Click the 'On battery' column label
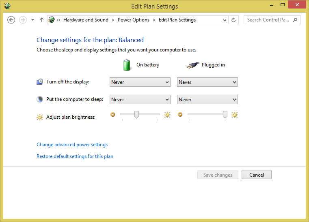This screenshot has width=309, height=222. 148,65
